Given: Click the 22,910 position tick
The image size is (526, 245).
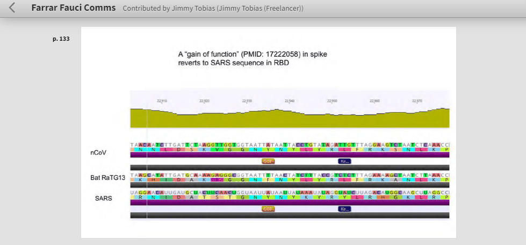Looking at the screenshot, I should pyautogui.click(x=162, y=101).
